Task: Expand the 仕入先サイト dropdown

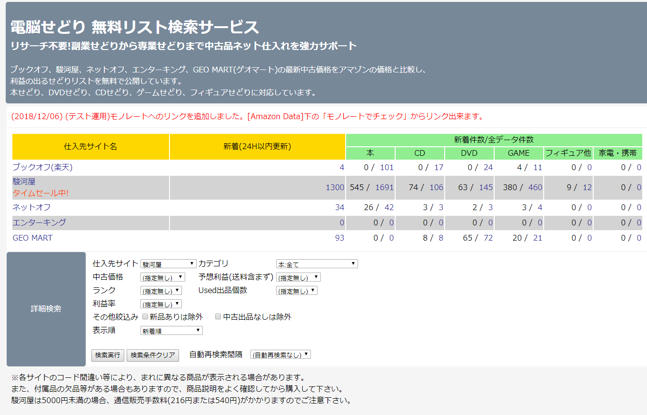Action: (168, 264)
